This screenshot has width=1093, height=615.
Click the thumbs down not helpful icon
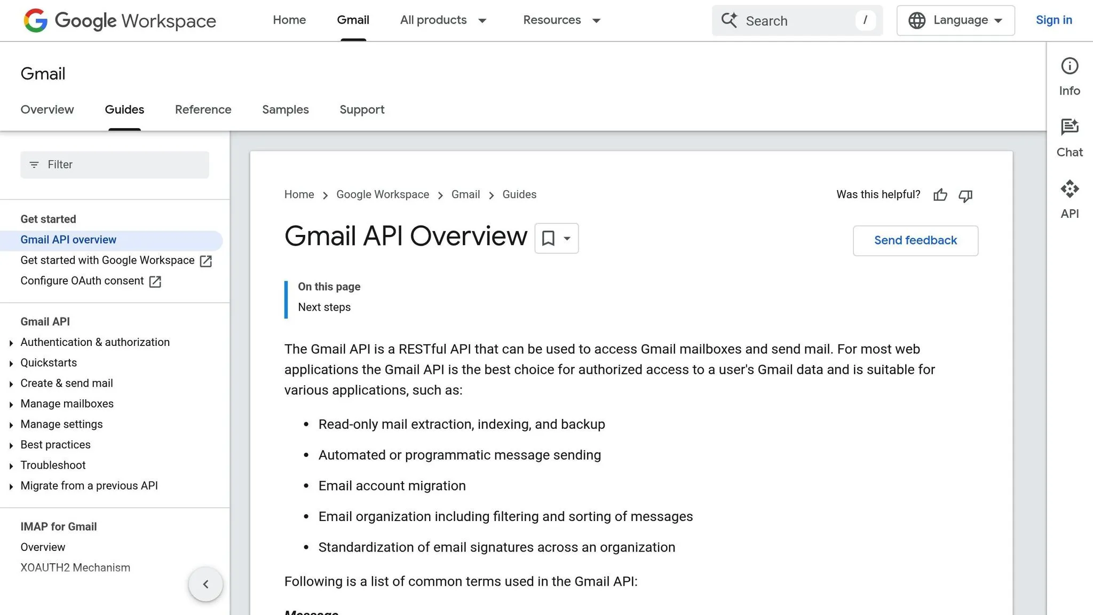click(x=965, y=195)
